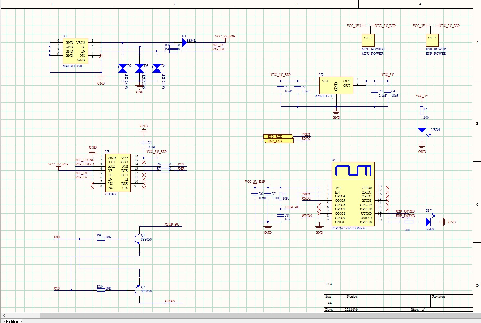The image size is (481, 323).
Task: Select capacitor C6 10uF
Action: pyautogui.click(x=255, y=195)
